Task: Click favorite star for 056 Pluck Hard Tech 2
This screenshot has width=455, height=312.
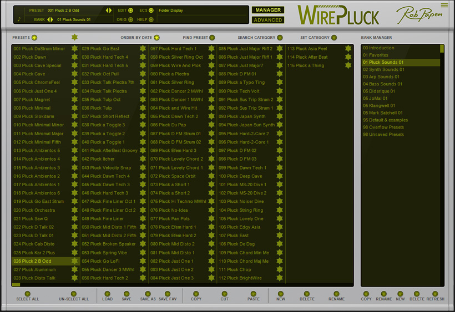Action: tap(143, 278)
